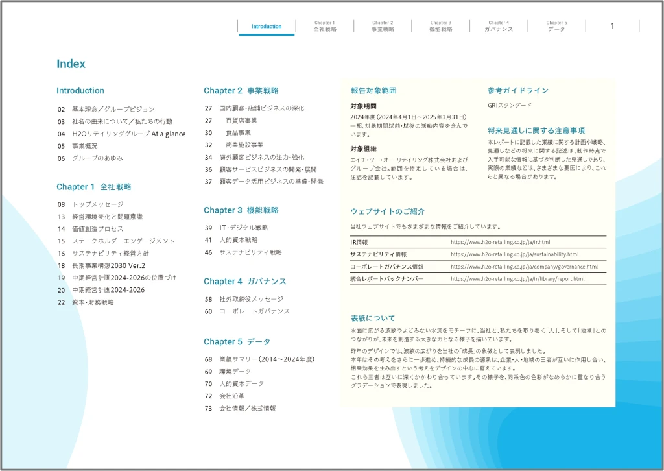Visit the サステナビリティ情報 URL link
The image size is (664, 471).
coord(514,254)
